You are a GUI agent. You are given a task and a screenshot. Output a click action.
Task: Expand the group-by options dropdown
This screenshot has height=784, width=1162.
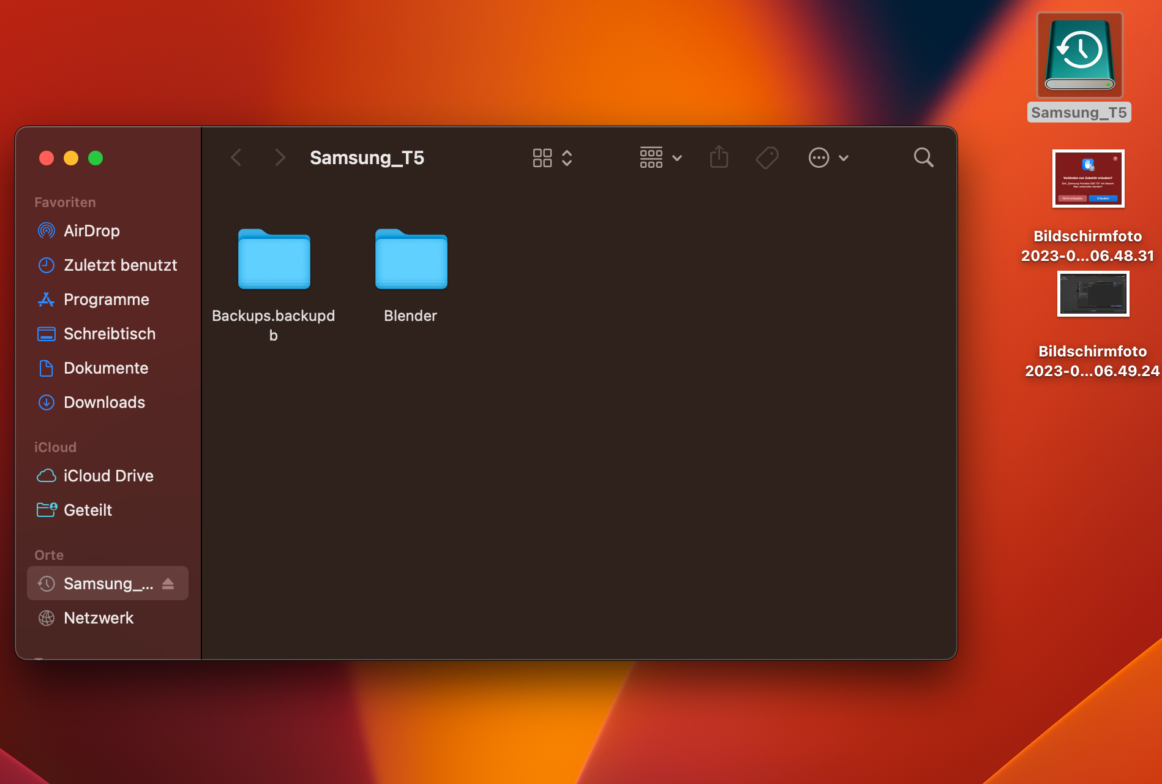(661, 157)
